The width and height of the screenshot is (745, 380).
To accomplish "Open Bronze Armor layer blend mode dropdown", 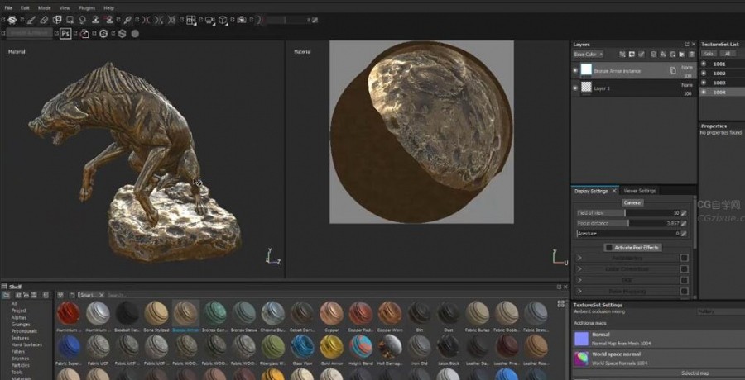I will point(687,68).
